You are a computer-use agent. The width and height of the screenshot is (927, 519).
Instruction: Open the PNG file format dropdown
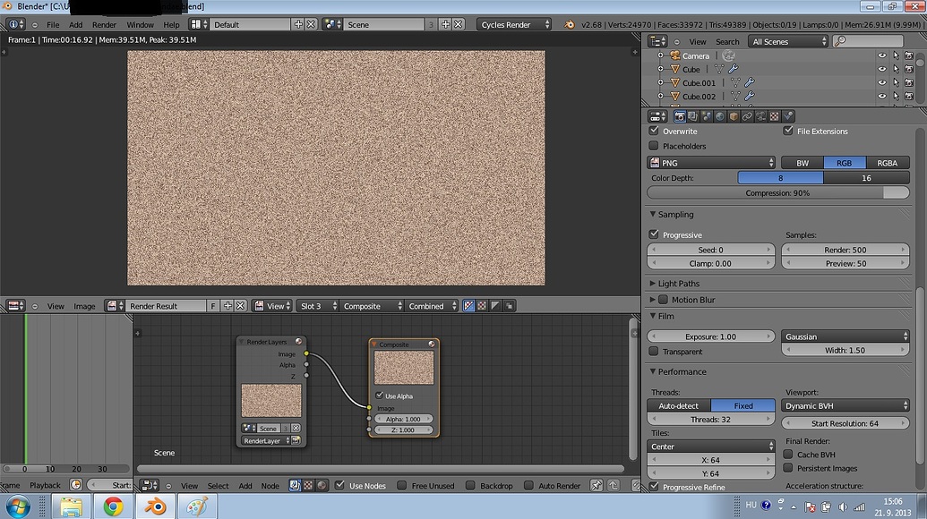(711, 162)
